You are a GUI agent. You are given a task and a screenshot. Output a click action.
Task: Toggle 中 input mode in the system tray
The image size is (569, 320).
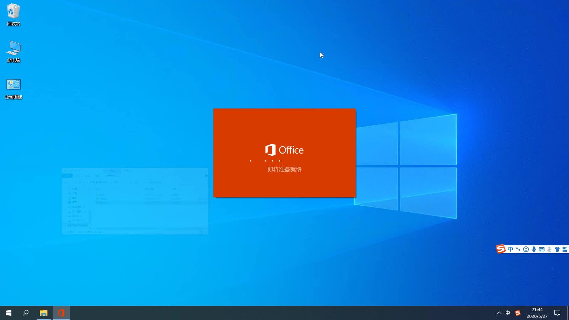tap(508, 313)
